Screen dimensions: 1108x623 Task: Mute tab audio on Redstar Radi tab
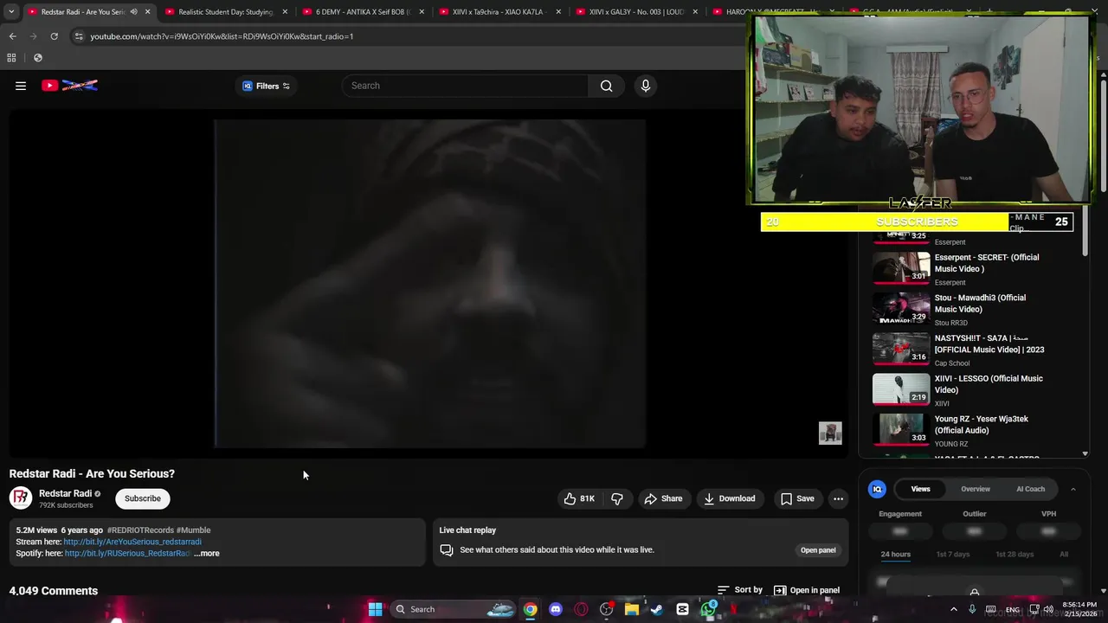(x=133, y=12)
